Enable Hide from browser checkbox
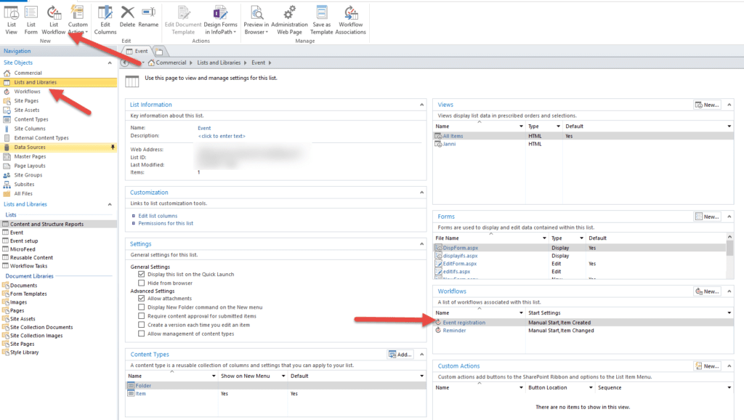Screen dimensions: 744x420 pos(142,283)
